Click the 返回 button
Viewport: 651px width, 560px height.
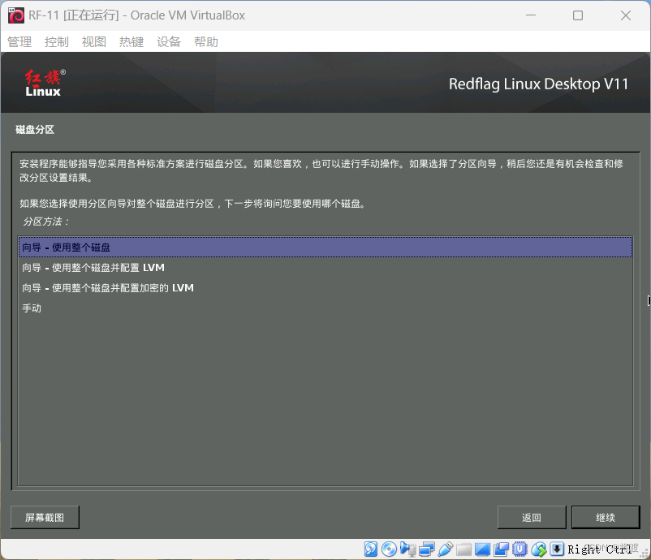point(532,517)
